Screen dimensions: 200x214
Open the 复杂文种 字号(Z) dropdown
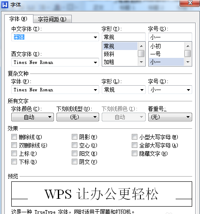click(170, 90)
